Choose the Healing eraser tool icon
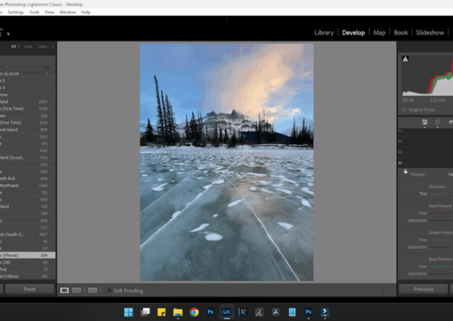Image resolution: width=453 pixels, height=321 pixels. coord(450,122)
